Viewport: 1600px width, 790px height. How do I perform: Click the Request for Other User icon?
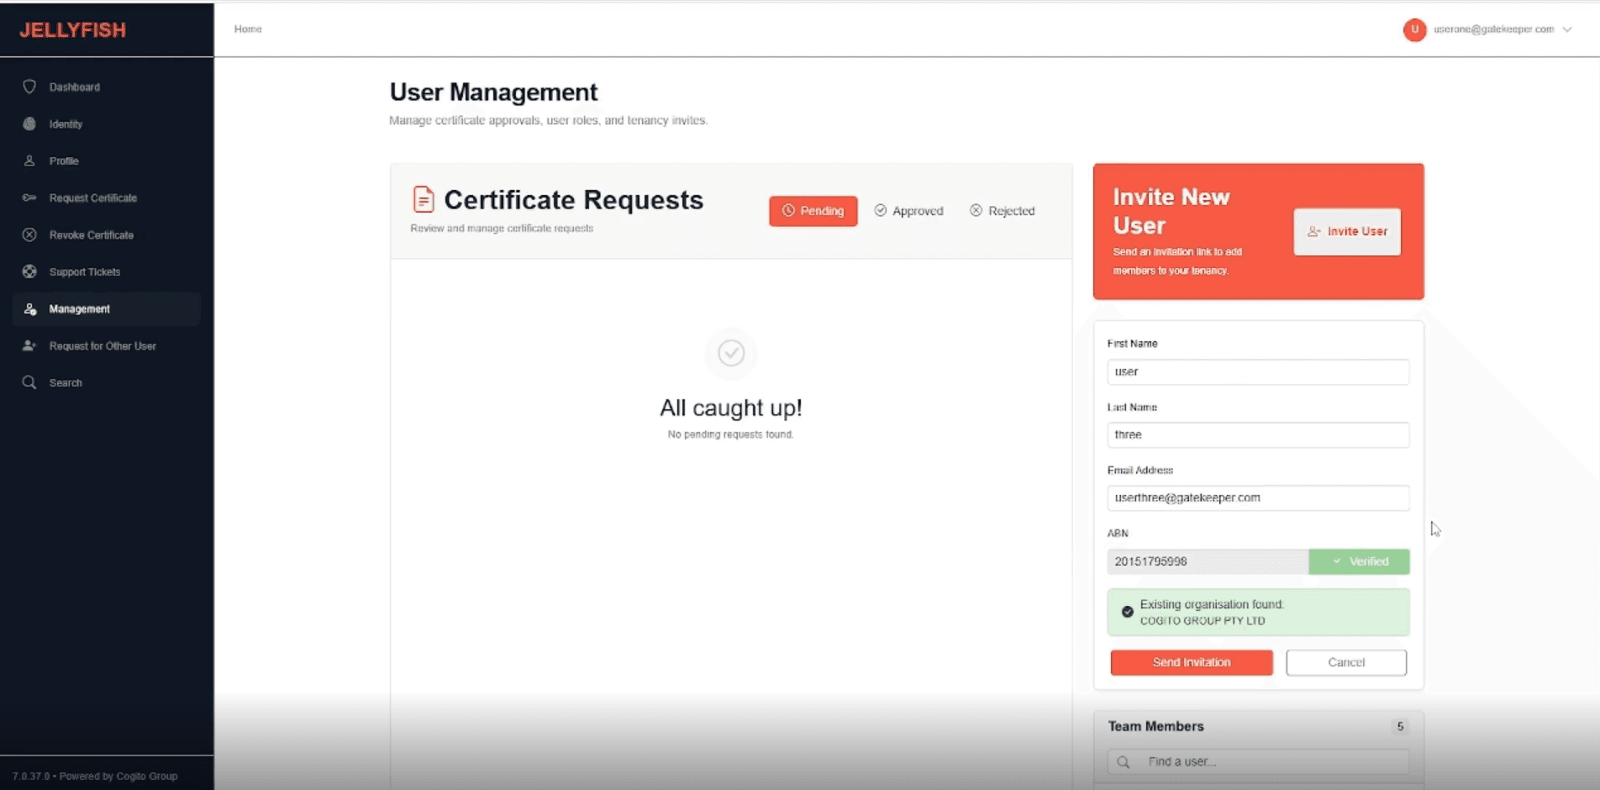pyautogui.click(x=29, y=345)
